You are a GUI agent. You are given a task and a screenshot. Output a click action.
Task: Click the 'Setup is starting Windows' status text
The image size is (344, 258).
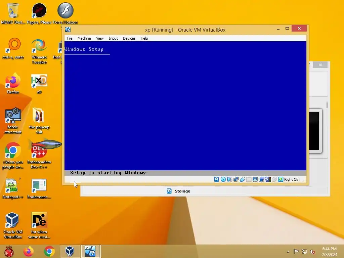coord(108,173)
